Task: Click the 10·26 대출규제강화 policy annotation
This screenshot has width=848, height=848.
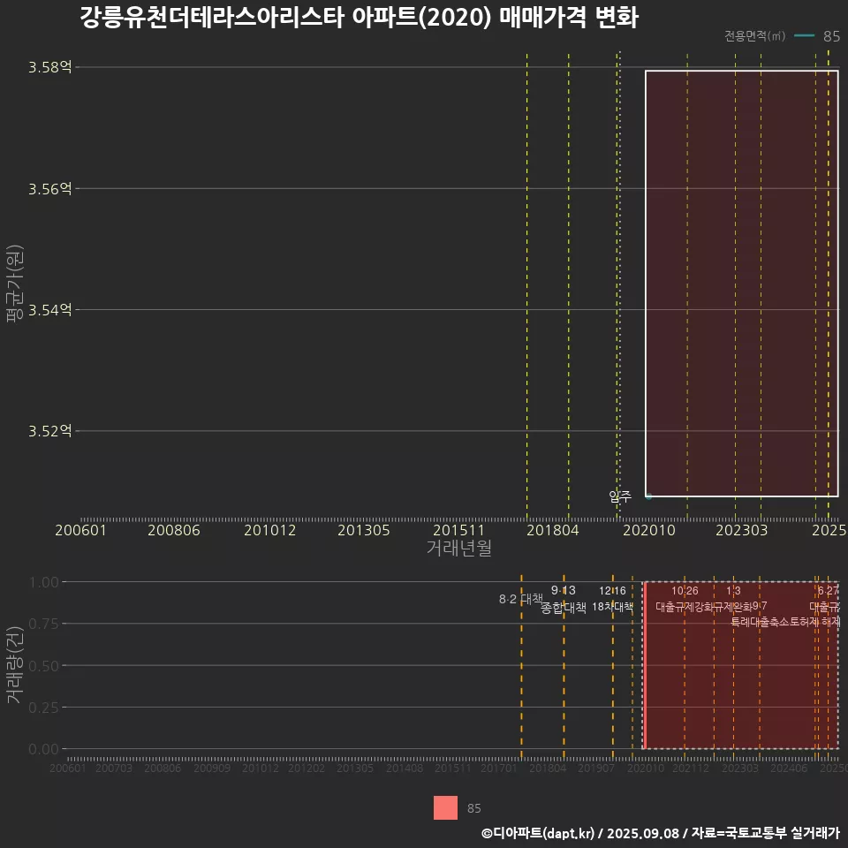Action: [685, 599]
